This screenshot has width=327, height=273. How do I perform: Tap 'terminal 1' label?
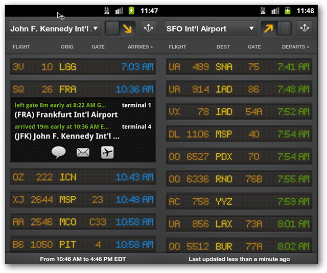coord(136,105)
